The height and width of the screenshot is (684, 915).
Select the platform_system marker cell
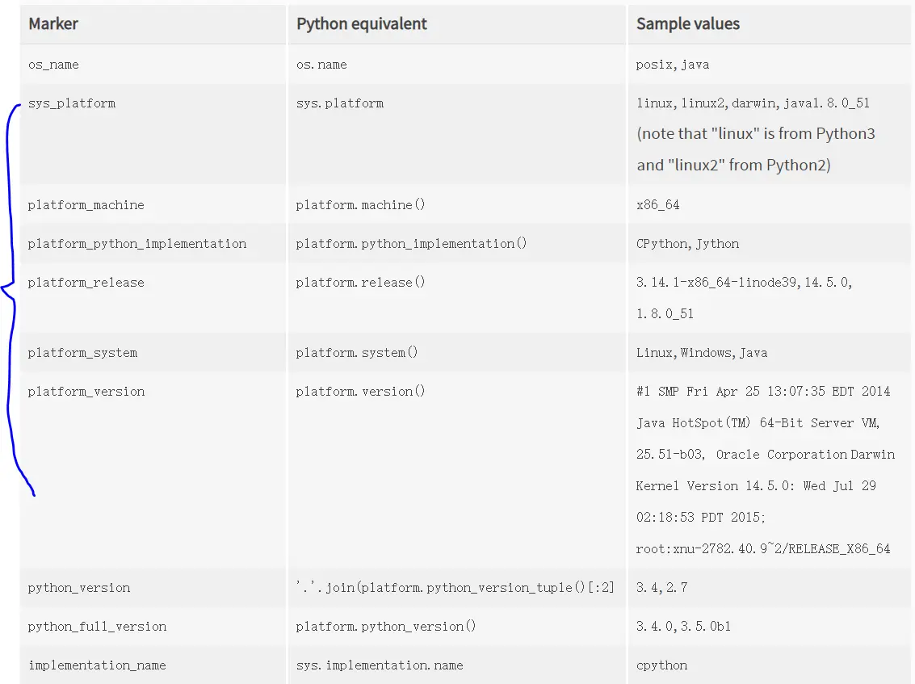pyautogui.click(x=82, y=353)
